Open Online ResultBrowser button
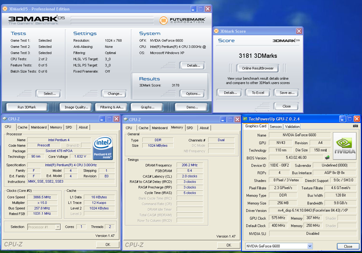362x253 pixels. click(x=258, y=68)
